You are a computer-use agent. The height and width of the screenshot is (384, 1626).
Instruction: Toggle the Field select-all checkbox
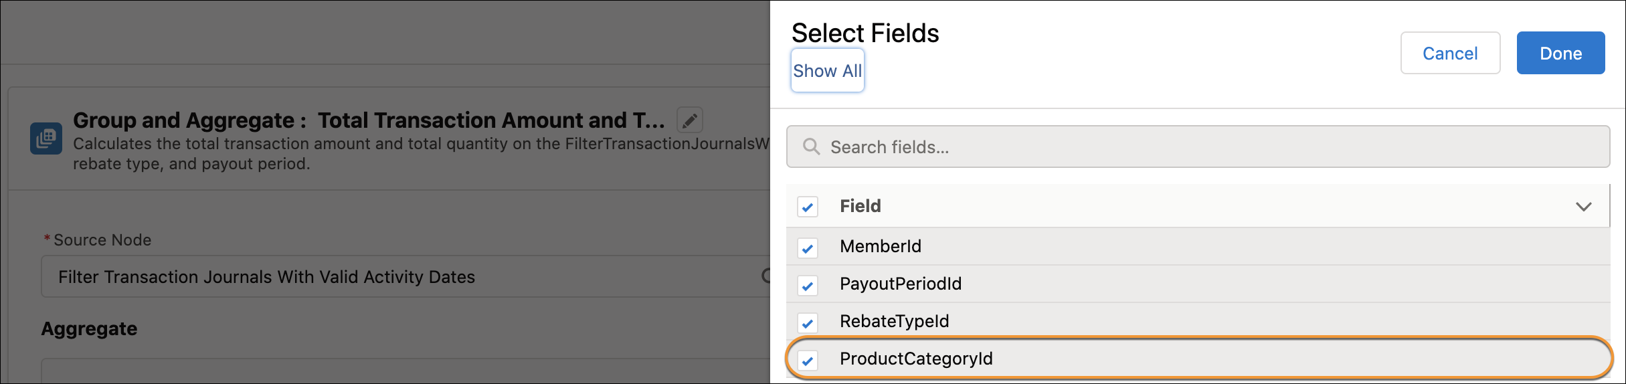coord(808,207)
